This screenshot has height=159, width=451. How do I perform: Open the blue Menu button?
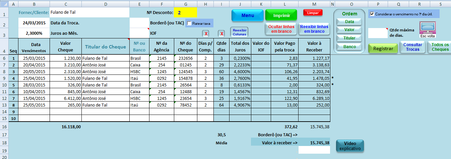[247, 15]
